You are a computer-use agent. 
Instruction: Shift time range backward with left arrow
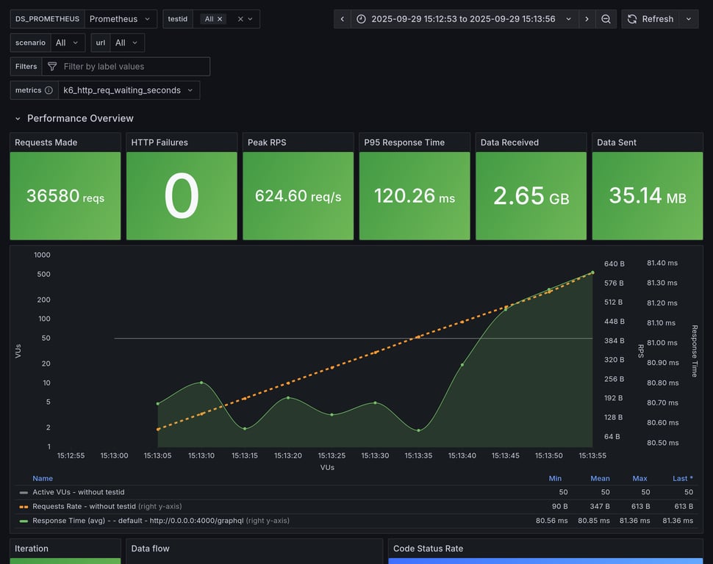pos(343,19)
